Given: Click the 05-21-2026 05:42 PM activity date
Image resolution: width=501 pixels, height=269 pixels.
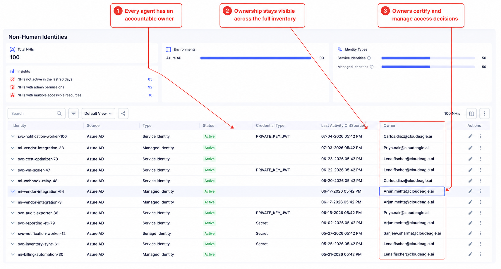Looking at the screenshot, I should pyautogui.click(x=341, y=254).
